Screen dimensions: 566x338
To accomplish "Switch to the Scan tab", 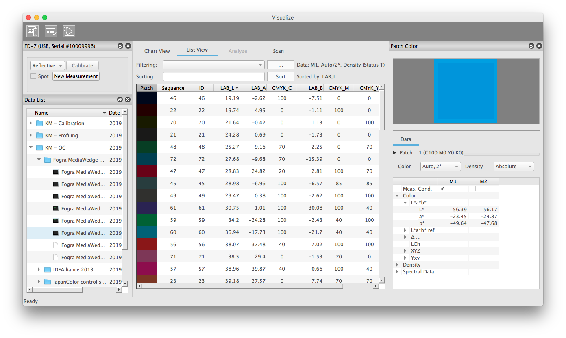I will (x=278, y=51).
